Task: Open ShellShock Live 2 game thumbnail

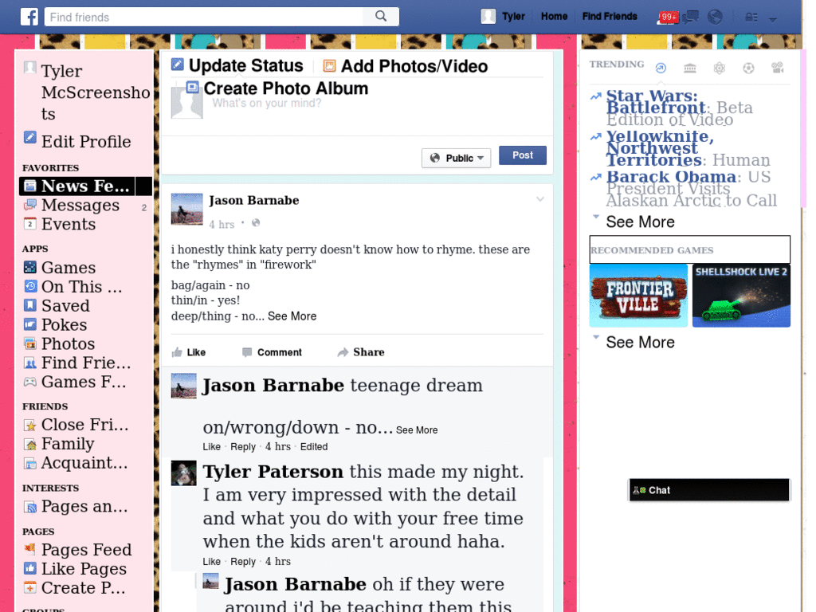Action: tap(741, 296)
